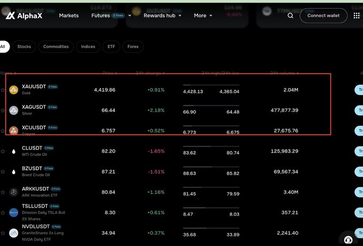Viewport: 363px width, 246px height.
Task: Click the Connect wallet button
Action: point(323,15)
